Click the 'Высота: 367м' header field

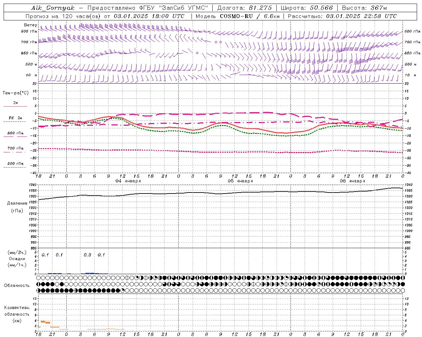pos(364,8)
